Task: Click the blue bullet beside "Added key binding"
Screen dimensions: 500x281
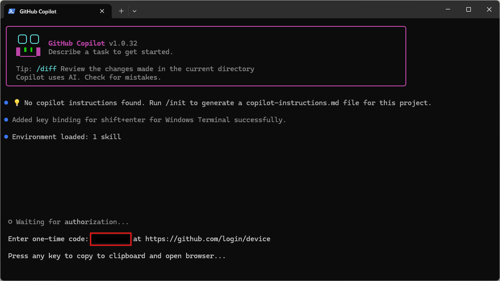Action: coord(6,120)
